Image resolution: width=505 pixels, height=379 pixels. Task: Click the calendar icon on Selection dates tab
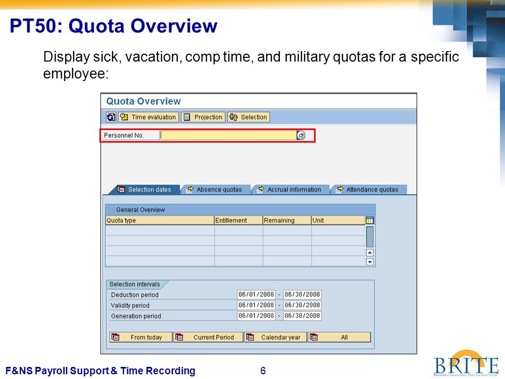point(121,189)
